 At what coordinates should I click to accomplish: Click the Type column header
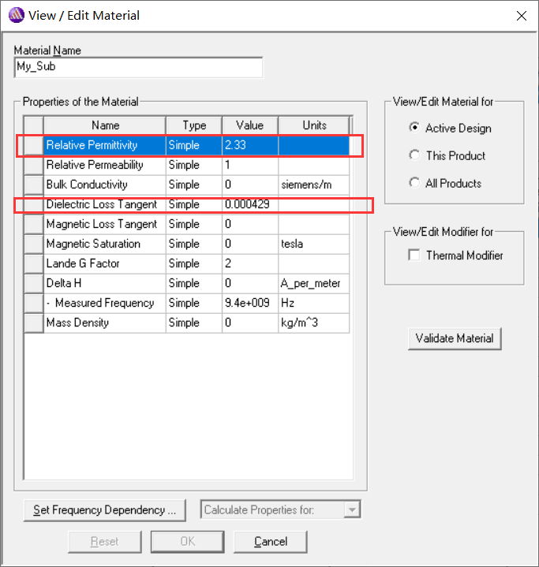pos(194,125)
